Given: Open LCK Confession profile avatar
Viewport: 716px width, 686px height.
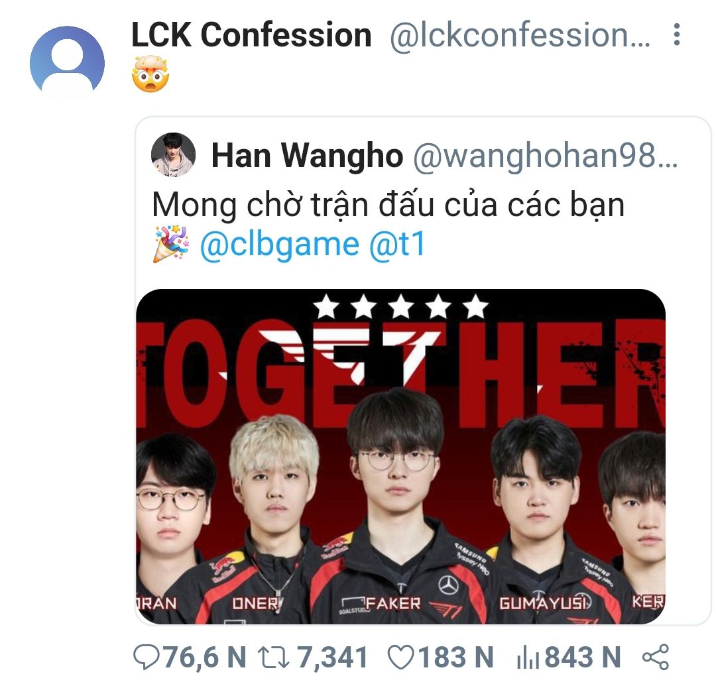Looking at the screenshot, I should (x=67, y=62).
